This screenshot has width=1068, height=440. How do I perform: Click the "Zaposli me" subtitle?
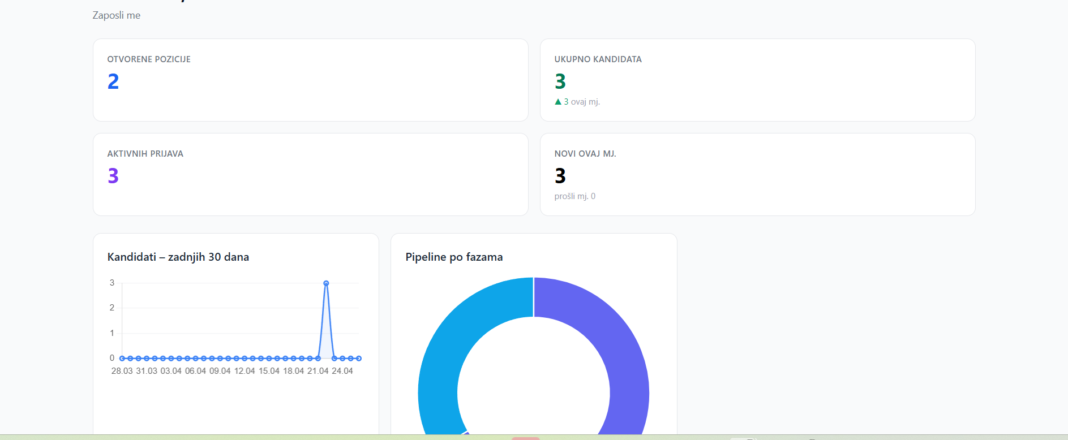[x=117, y=15]
